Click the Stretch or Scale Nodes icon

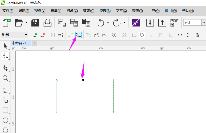152,35
